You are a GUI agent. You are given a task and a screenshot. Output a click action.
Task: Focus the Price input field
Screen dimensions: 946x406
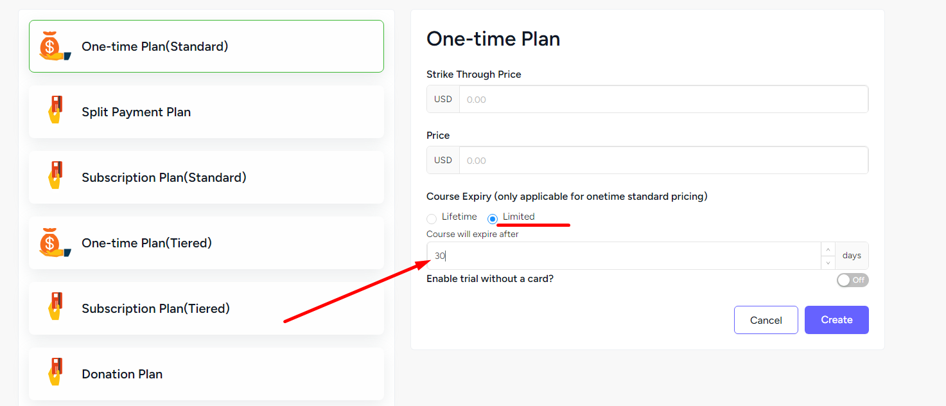tap(663, 160)
